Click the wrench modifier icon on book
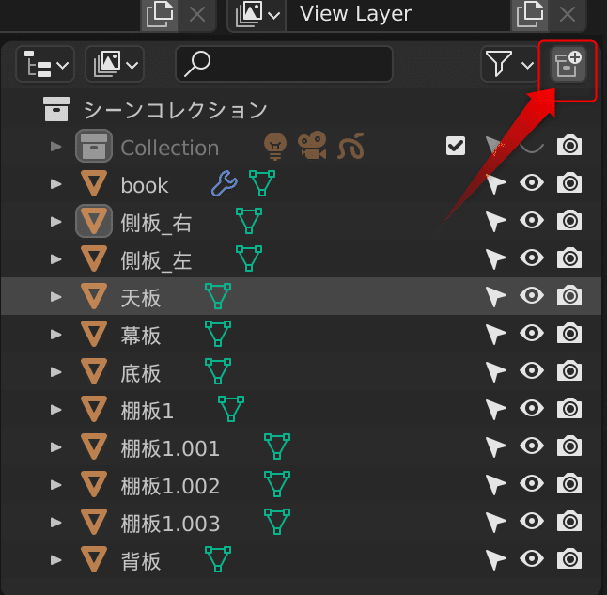The width and height of the screenshot is (607, 595). (x=225, y=183)
